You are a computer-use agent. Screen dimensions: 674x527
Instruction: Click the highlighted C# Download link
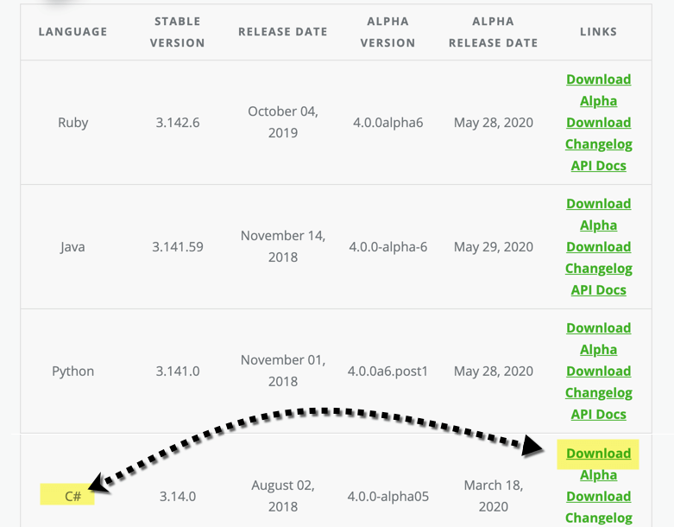pyautogui.click(x=598, y=454)
